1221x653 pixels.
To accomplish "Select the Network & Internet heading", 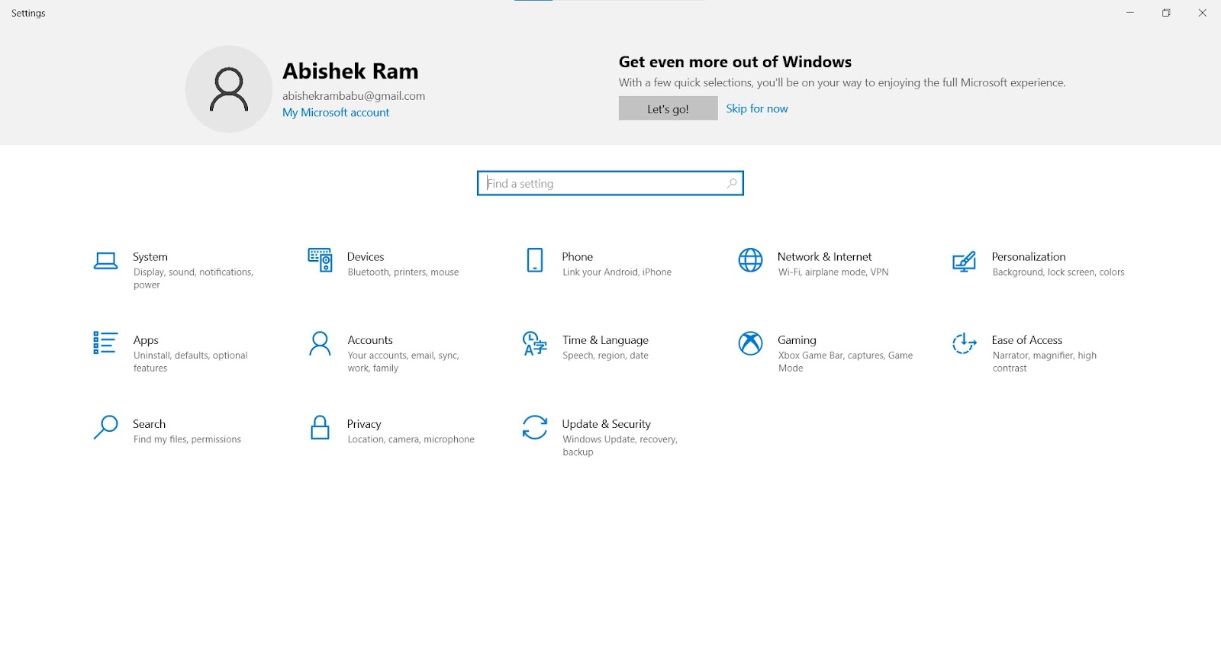I will (x=824, y=257).
